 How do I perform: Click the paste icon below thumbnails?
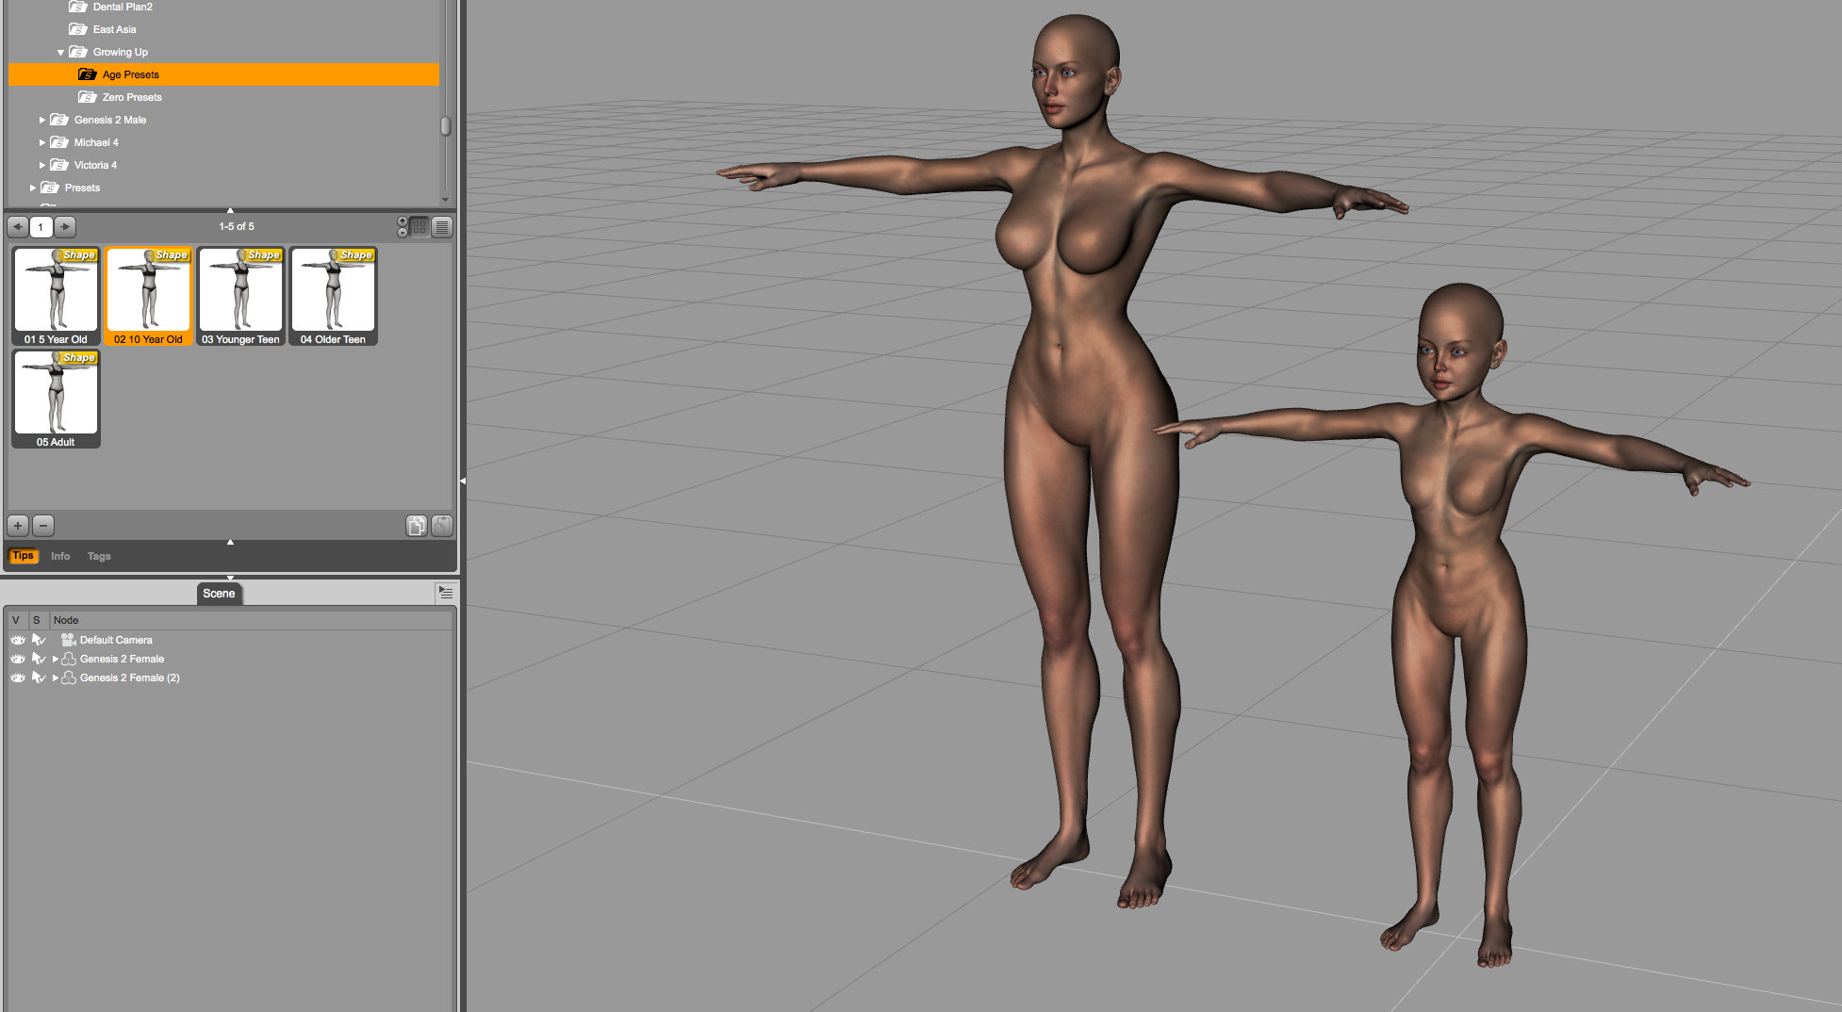click(x=442, y=526)
